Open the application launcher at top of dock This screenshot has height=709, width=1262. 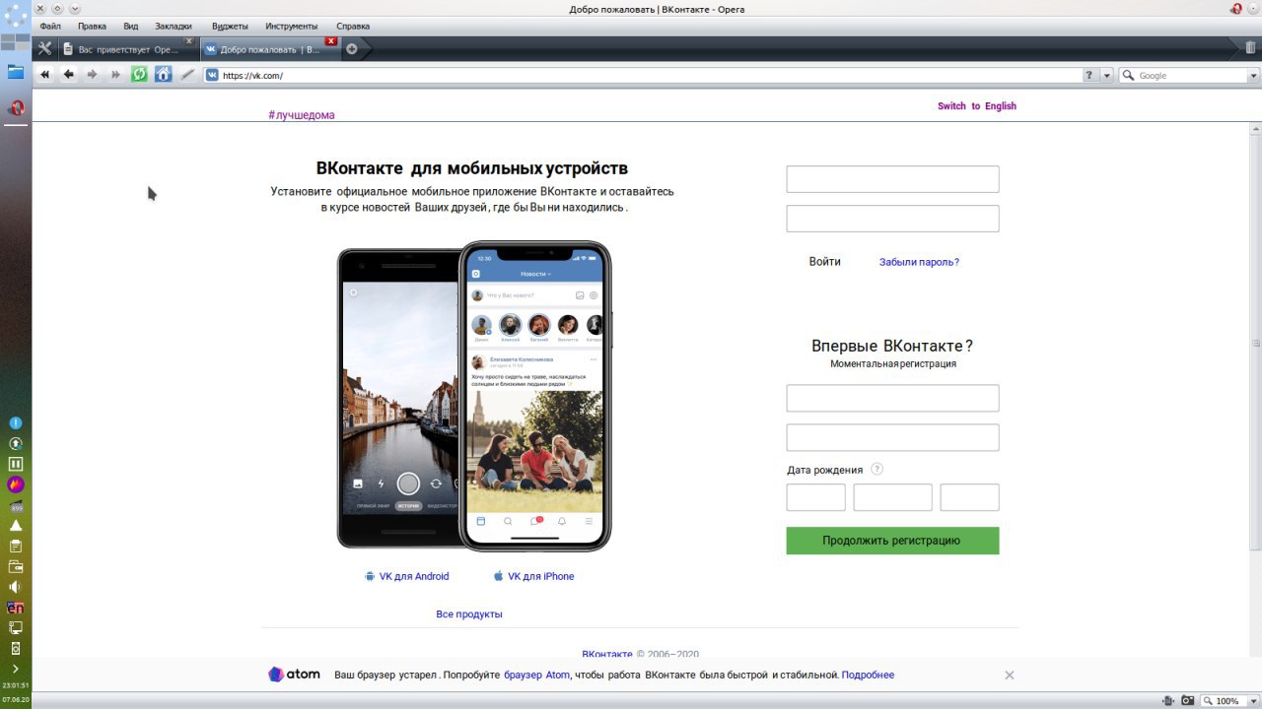[x=16, y=15]
